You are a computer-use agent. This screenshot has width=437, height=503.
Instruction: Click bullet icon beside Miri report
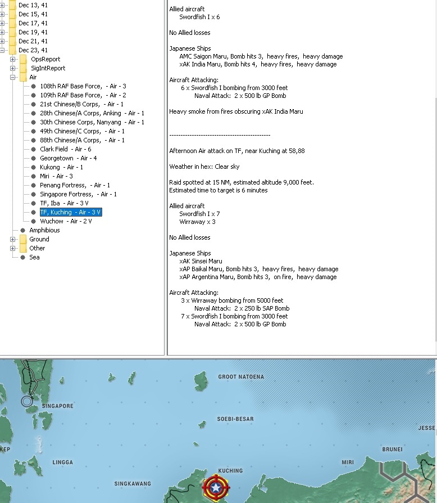[x=33, y=176]
